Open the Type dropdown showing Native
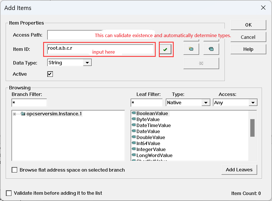 [206, 102]
